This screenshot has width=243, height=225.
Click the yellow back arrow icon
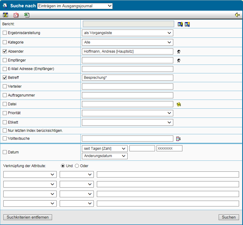click(x=237, y=15)
